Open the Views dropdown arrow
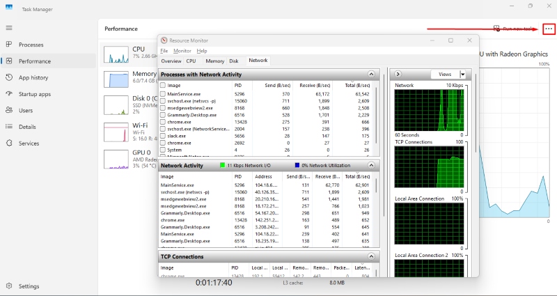Image resolution: width=557 pixels, height=296 pixels. (x=463, y=74)
